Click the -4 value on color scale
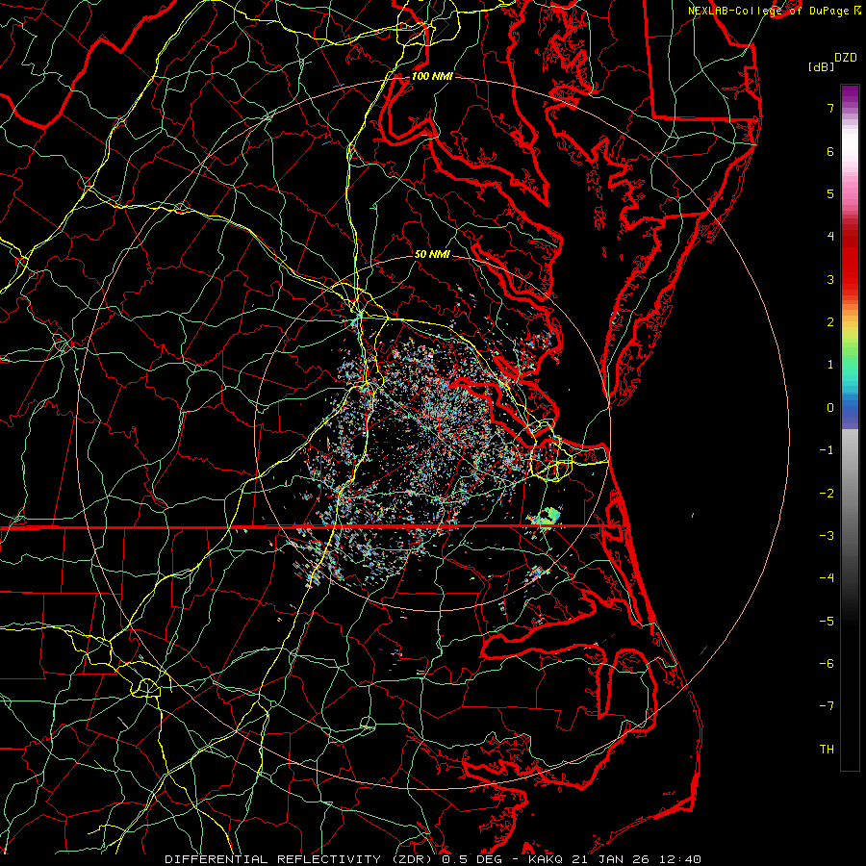 click(827, 578)
